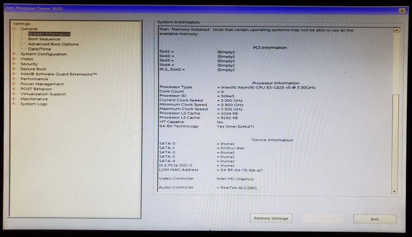This screenshot has width=412, height=237.
Task: Open Boot Sequence settings
Action: [44, 39]
